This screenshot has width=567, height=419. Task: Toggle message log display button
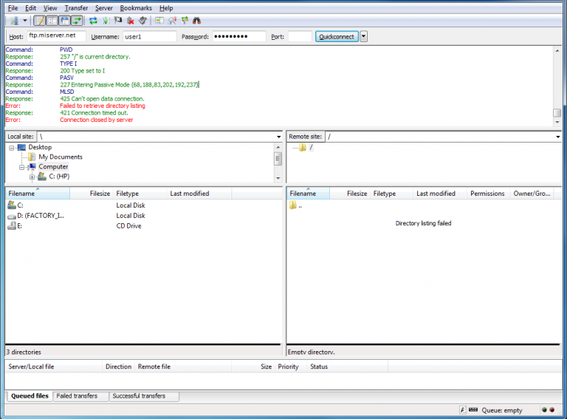tap(39, 21)
